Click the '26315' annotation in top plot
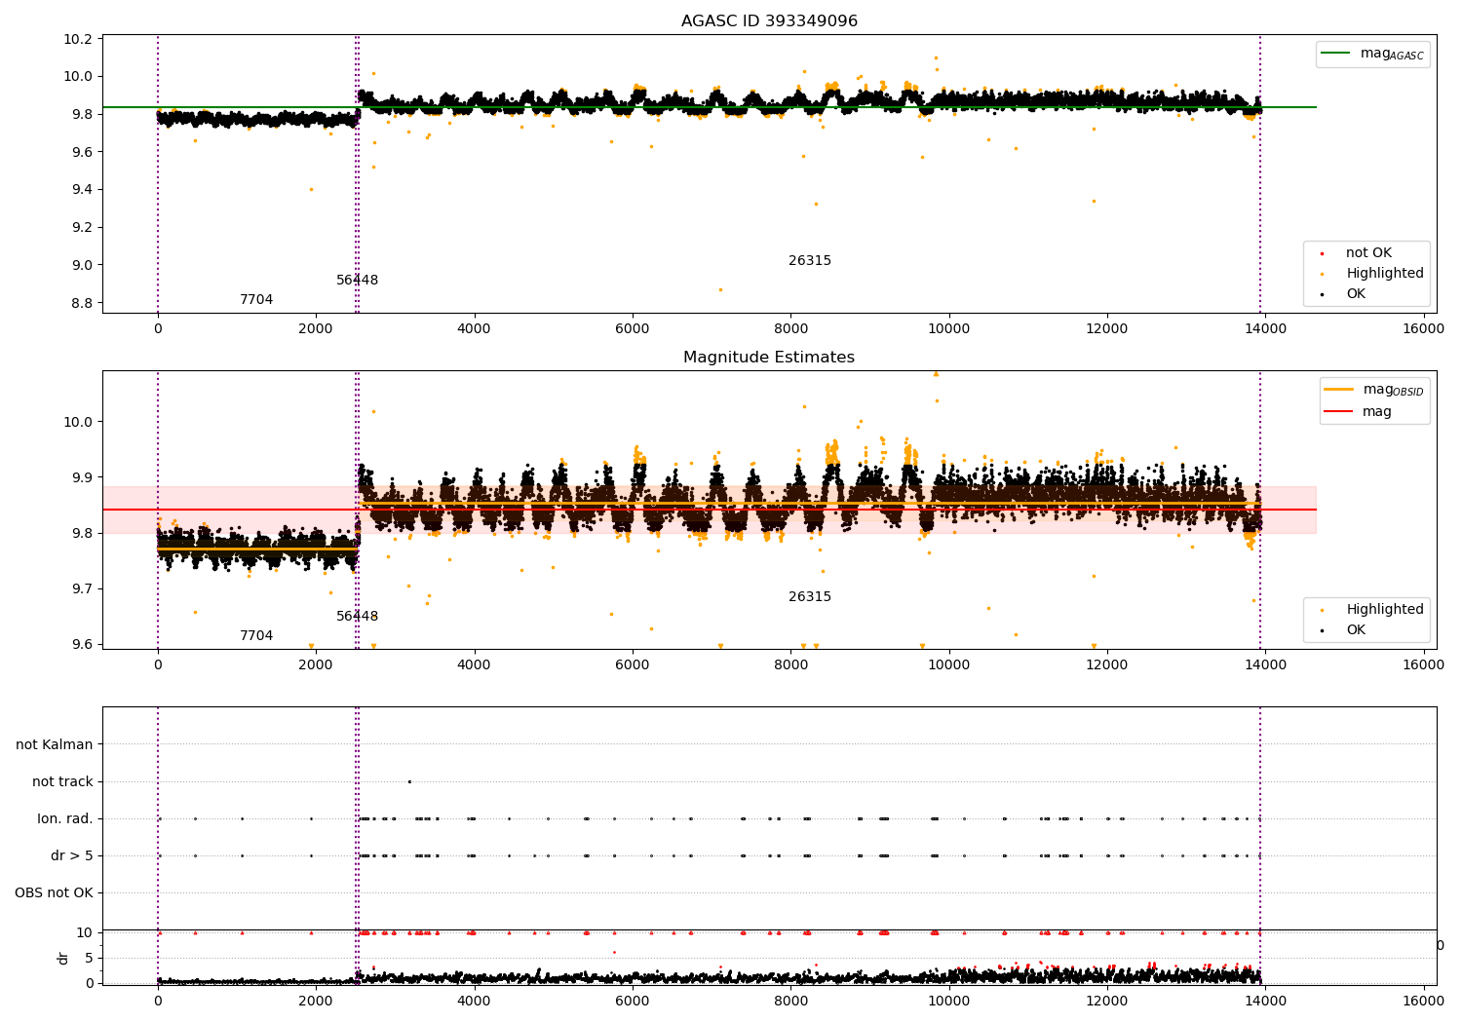Viewport: 1462px width, 1023px height. click(810, 261)
